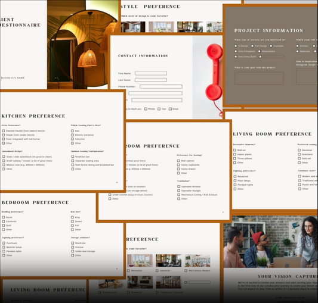
Task: Select Duvet bedding preference
Action: (x=4, y=217)
